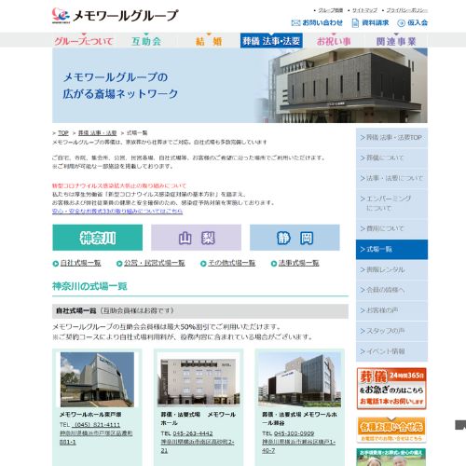The height and width of the screenshot is (466, 466).
Task: Click the メモワールホール hall photo
Action: pos(199,379)
